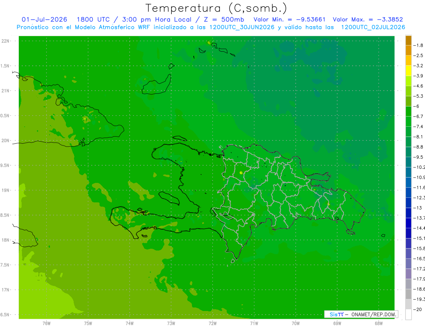The width and height of the screenshot is (425, 328).
Task: Click the "-9.5" colorbar value
Action: point(419,157)
